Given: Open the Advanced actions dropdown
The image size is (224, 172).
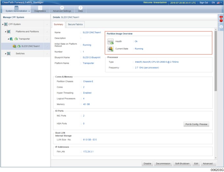Looking at the screenshot, I should point(209,163).
